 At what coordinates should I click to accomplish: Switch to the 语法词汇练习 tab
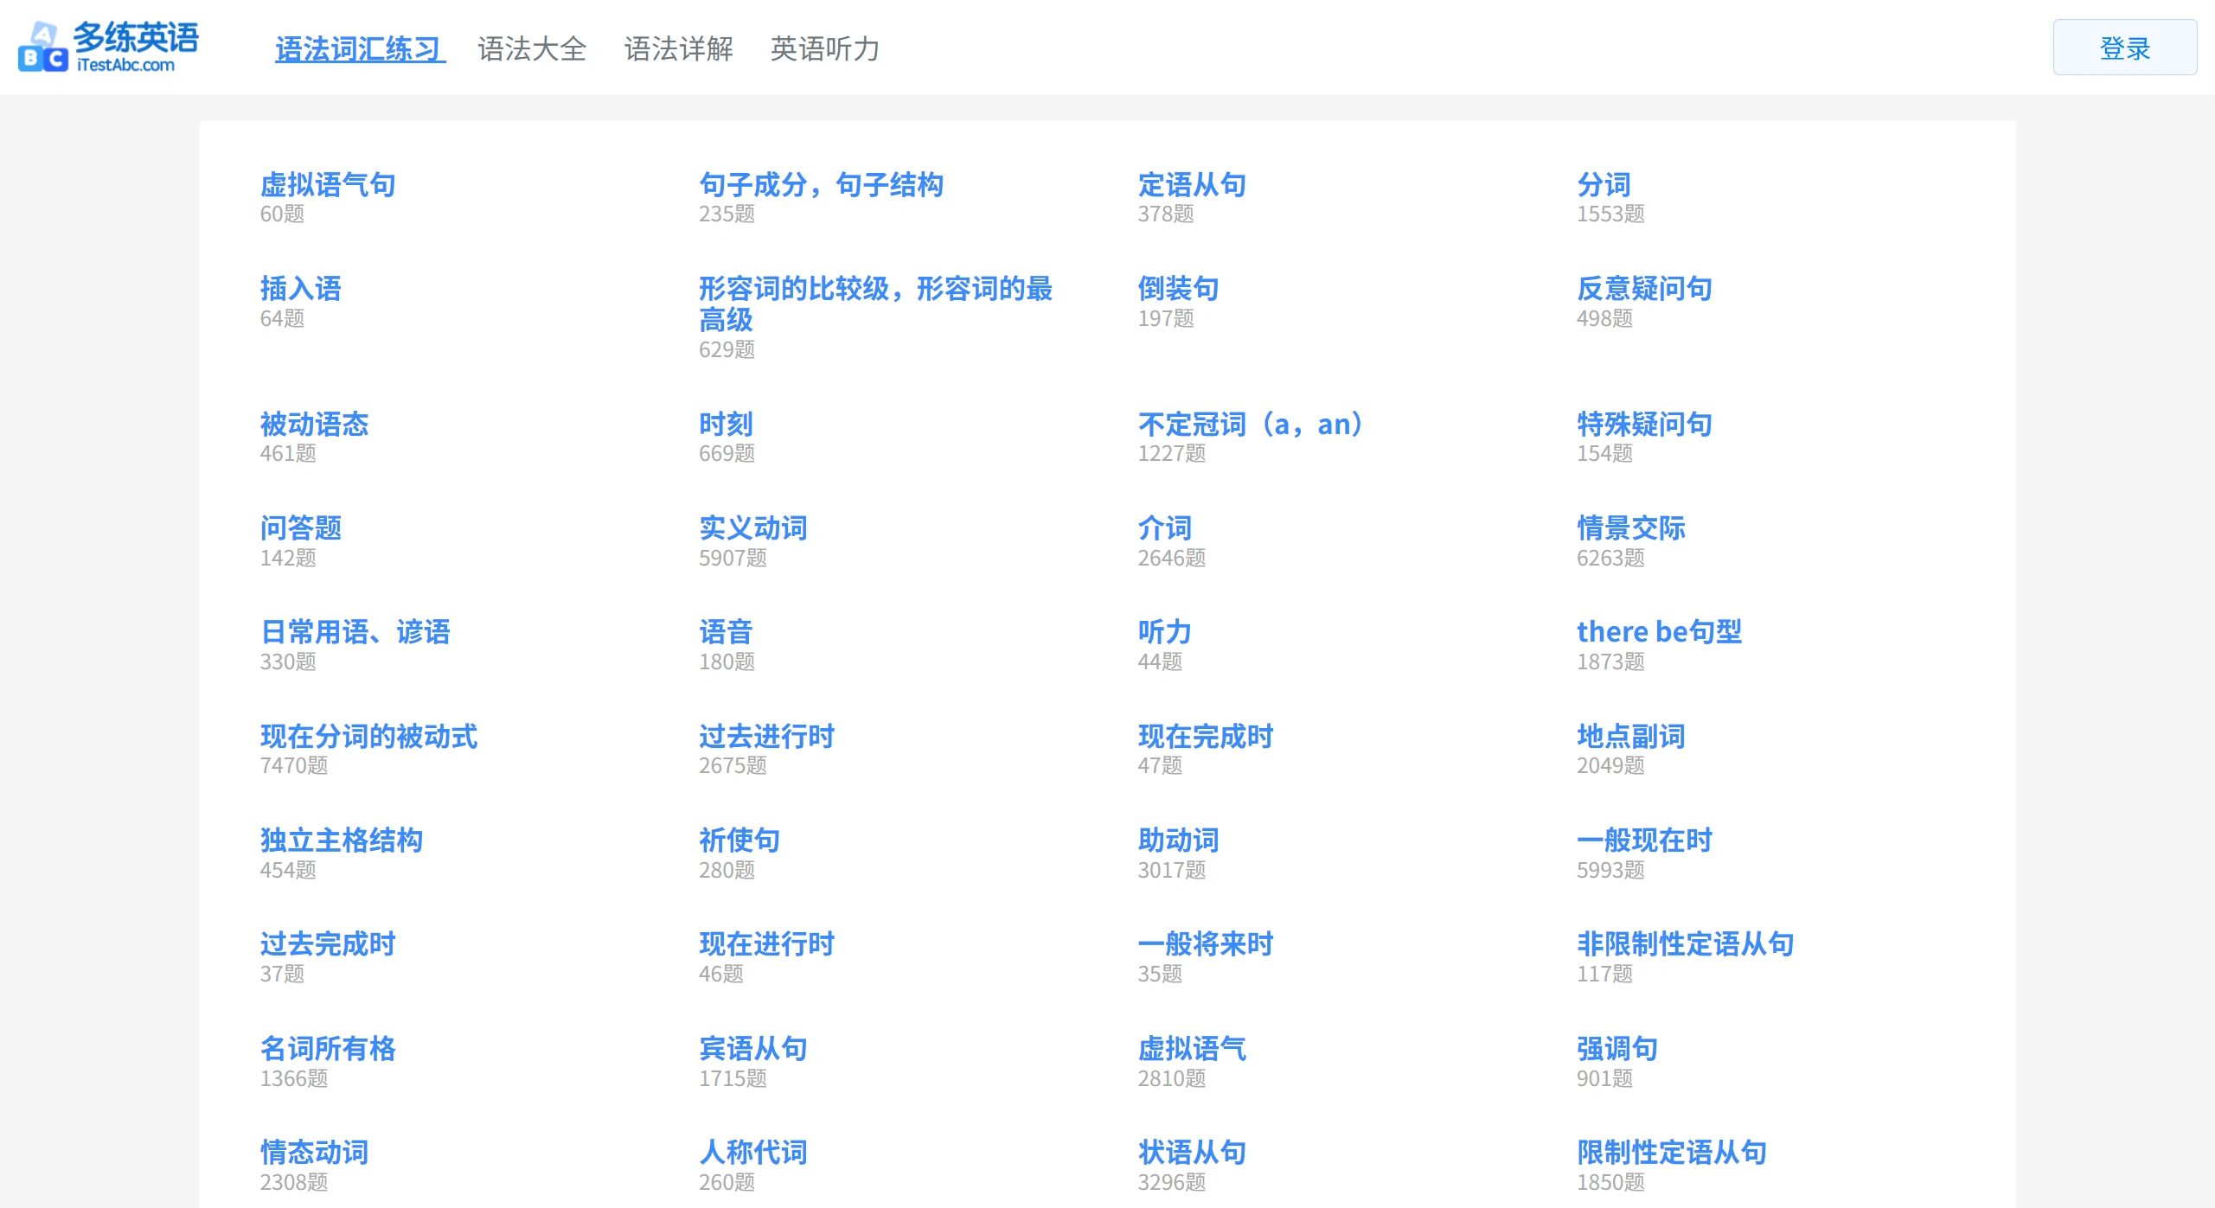[359, 49]
